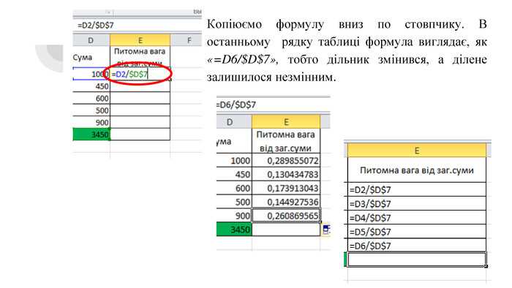Select the 500 cell in the middle table
Viewport: 512px width, 288px height.
234,202
